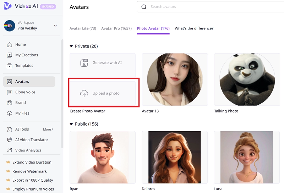Select the Delores avatar thumbnail
This screenshot has width=284, height=193.
coord(175,157)
